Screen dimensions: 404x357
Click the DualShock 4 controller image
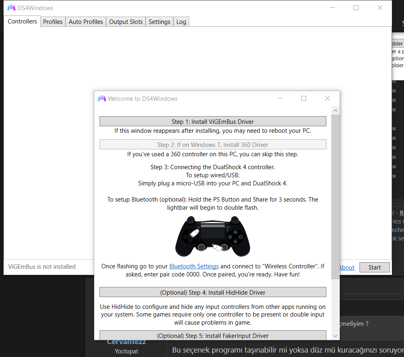pyautogui.click(x=213, y=236)
